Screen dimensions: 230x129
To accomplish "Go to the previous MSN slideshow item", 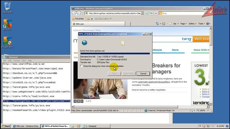I will point(75,101).
